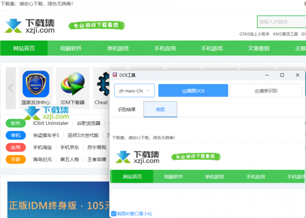Open 手机应用 in the browser navigation bar
Viewport: 306px width, 218px height.
click(165, 48)
